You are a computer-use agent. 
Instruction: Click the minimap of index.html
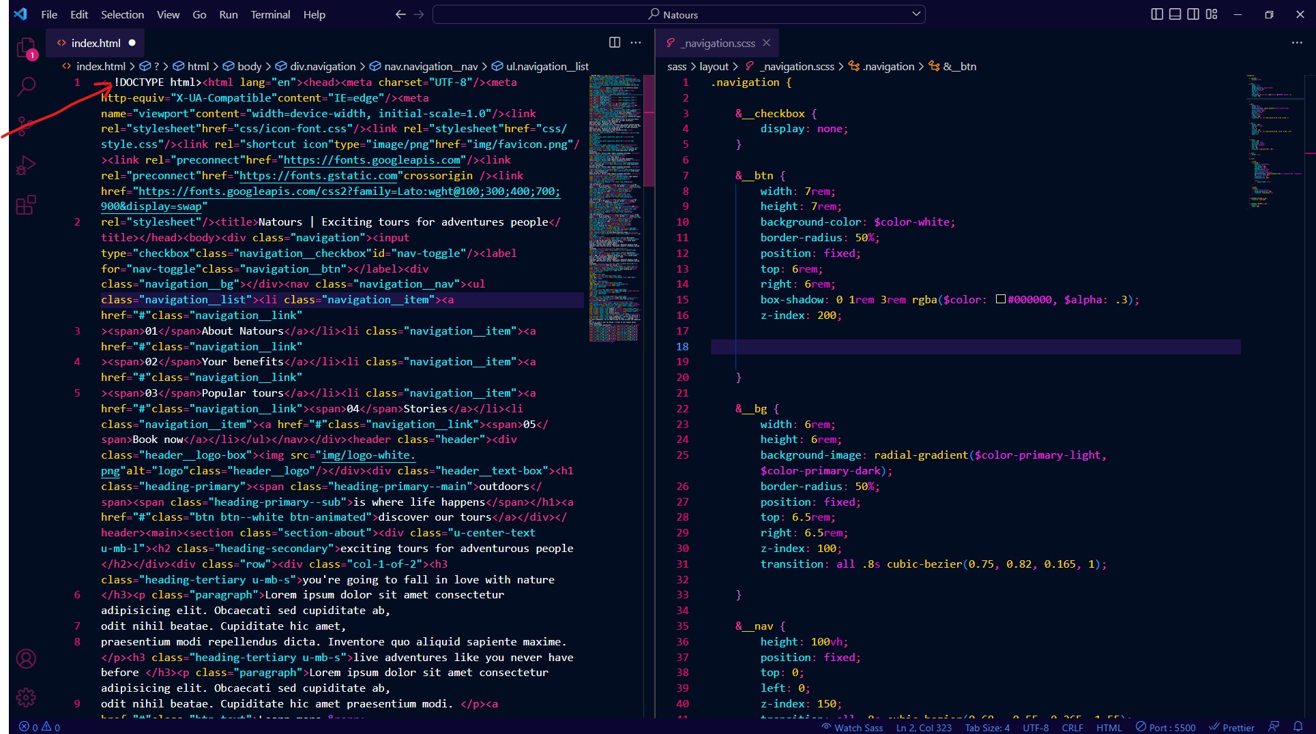(x=613, y=204)
